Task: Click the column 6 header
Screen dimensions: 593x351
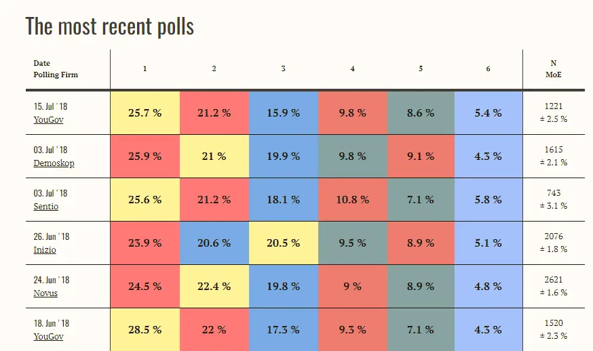Action: click(488, 69)
